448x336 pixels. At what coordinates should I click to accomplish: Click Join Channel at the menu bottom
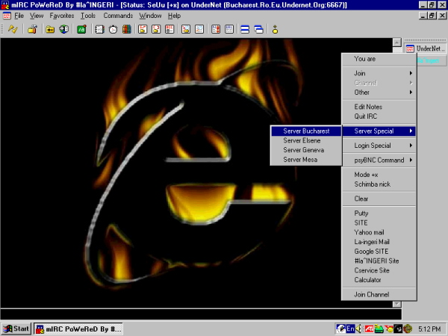(379, 294)
